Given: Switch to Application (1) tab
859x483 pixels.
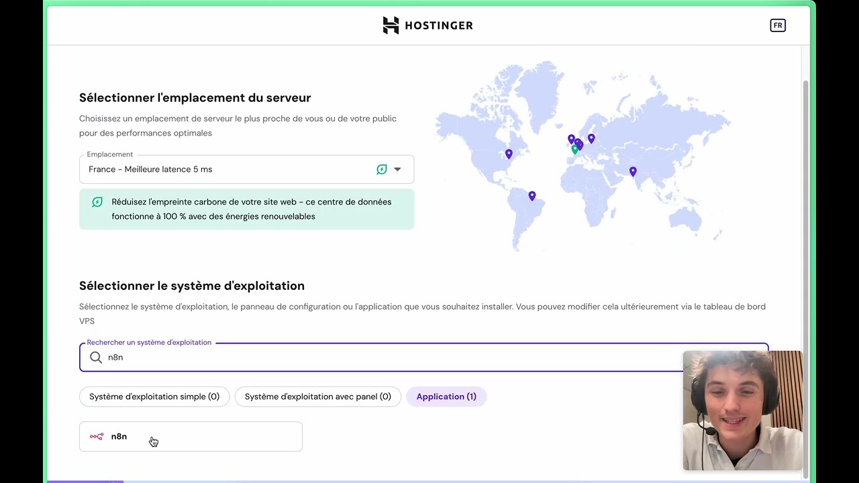Looking at the screenshot, I should point(446,396).
